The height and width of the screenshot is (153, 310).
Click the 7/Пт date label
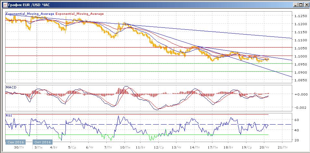click(108, 147)
